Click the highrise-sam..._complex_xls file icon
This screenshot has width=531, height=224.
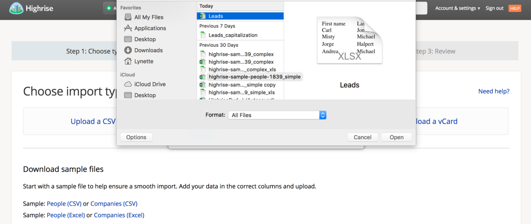click(202, 70)
